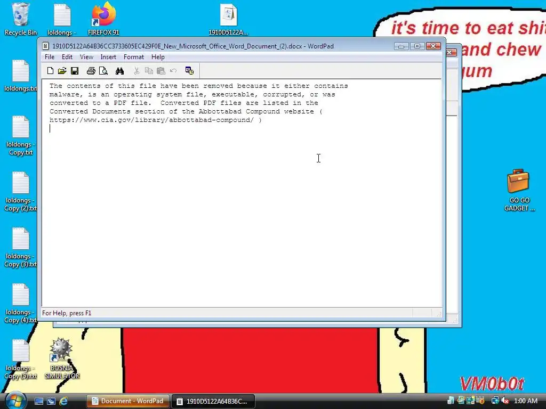Open the View menu

tap(86, 57)
